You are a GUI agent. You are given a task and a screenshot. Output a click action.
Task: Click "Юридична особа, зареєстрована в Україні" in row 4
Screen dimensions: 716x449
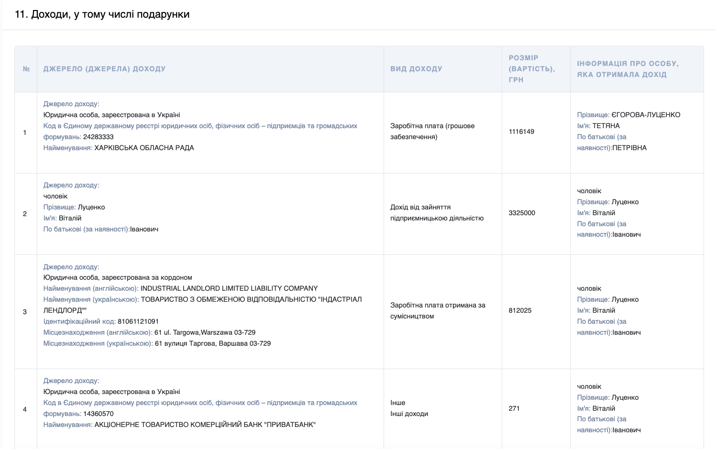tap(112, 392)
